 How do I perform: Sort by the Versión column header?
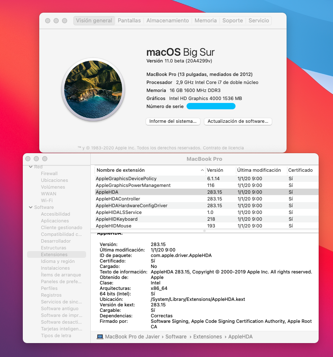220,170
